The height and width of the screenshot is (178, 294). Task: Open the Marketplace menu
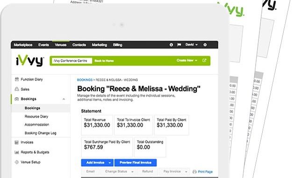[23, 45]
